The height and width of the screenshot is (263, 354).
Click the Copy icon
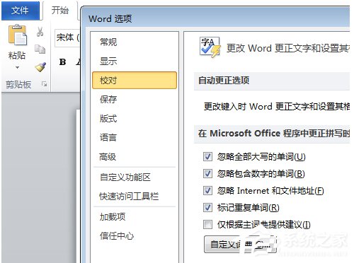pos(40,49)
